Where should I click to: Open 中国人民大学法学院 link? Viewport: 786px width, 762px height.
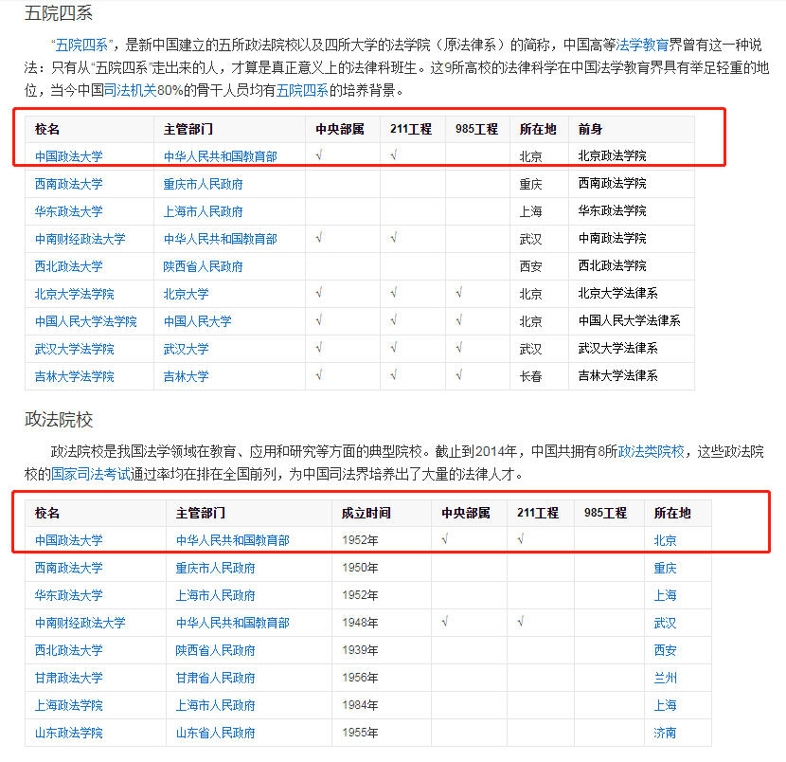pos(86,321)
